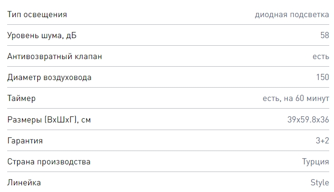Click the 'Антивозвратный клапан' label
This screenshot has width=334, height=192.
click(x=55, y=56)
